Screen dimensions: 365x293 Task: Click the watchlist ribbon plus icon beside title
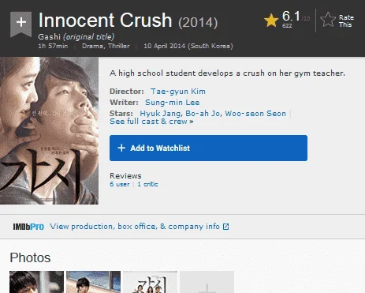coord(20,24)
